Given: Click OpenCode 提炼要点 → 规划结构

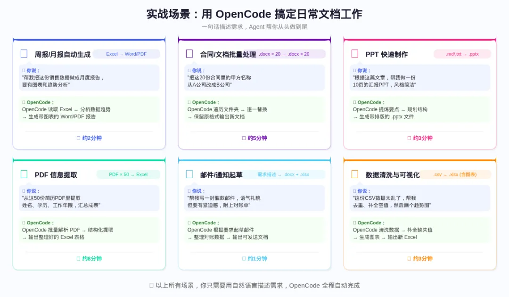Looking at the screenshot, I should click(390, 109).
